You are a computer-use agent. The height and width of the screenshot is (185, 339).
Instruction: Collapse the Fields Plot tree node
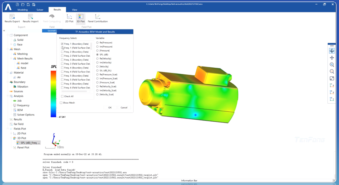(x=8, y=129)
